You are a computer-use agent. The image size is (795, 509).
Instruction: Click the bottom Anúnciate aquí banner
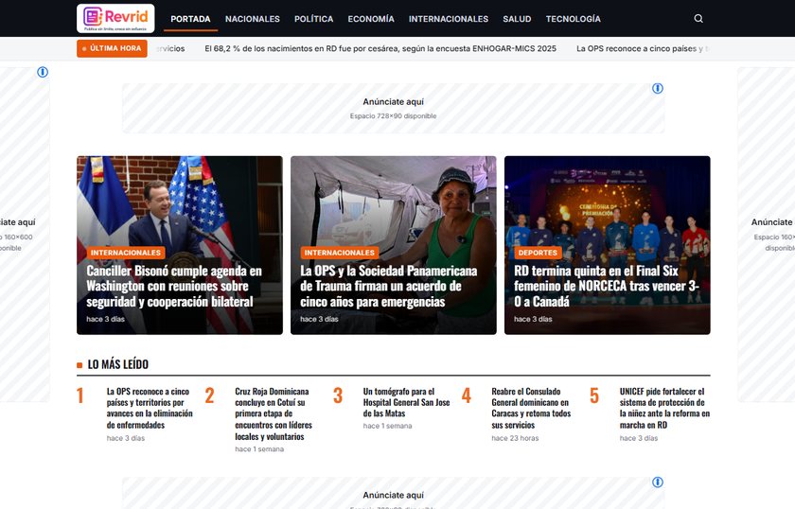pyautogui.click(x=394, y=494)
